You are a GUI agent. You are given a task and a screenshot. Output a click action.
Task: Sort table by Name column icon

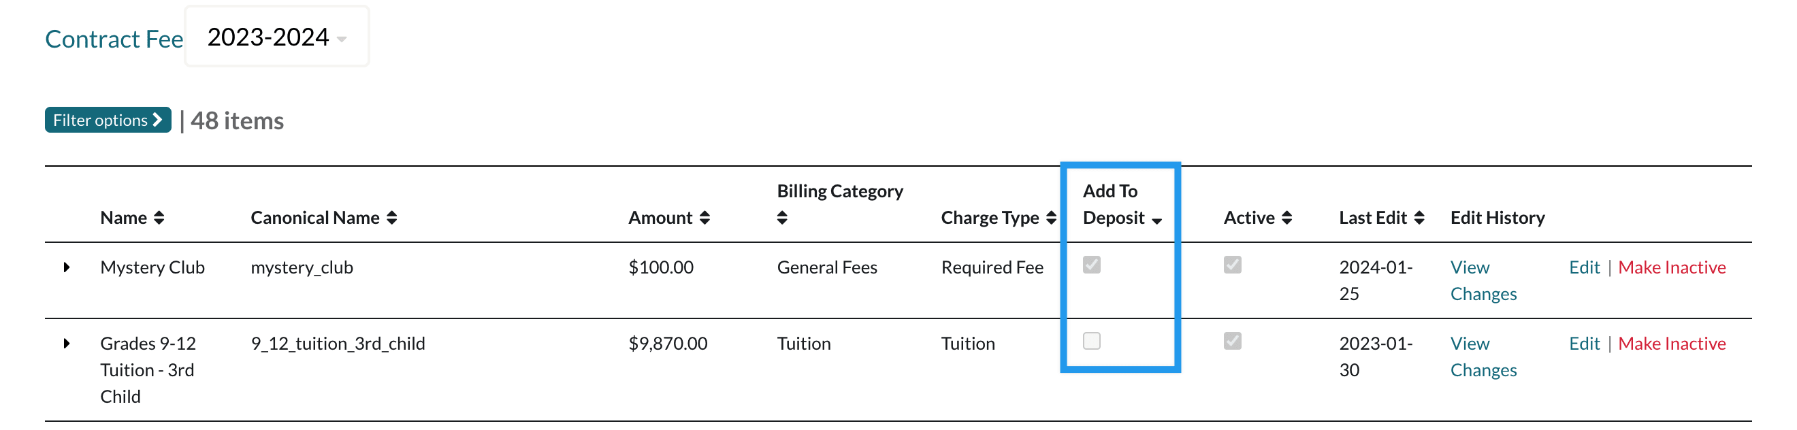click(x=159, y=218)
